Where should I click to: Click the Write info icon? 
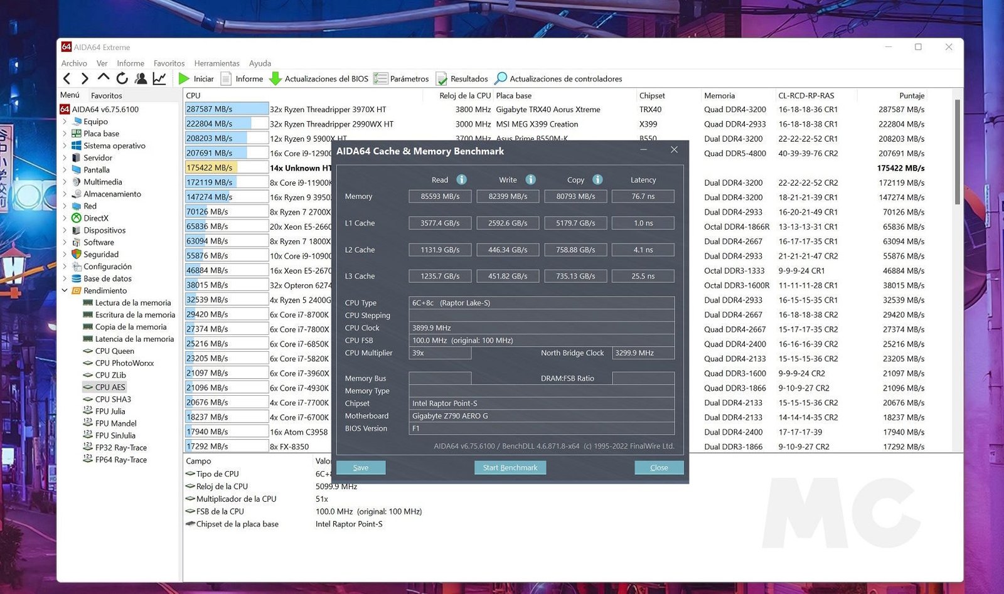pyautogui.click(x=531, y=179)
